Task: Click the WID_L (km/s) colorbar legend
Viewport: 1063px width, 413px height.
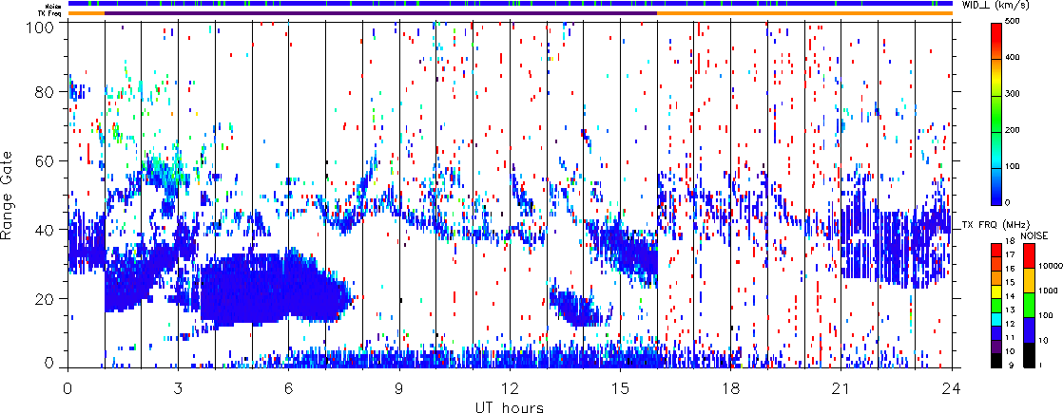Action: pyautogui.click(x=995, y=114)
